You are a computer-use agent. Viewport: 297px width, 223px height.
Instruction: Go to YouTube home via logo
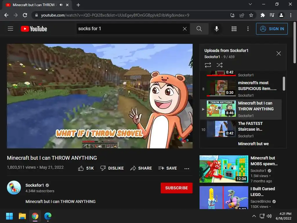coord(34,29)
